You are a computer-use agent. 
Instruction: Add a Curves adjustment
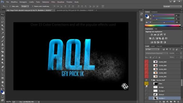pyautogui.click(x=158, y=35)
